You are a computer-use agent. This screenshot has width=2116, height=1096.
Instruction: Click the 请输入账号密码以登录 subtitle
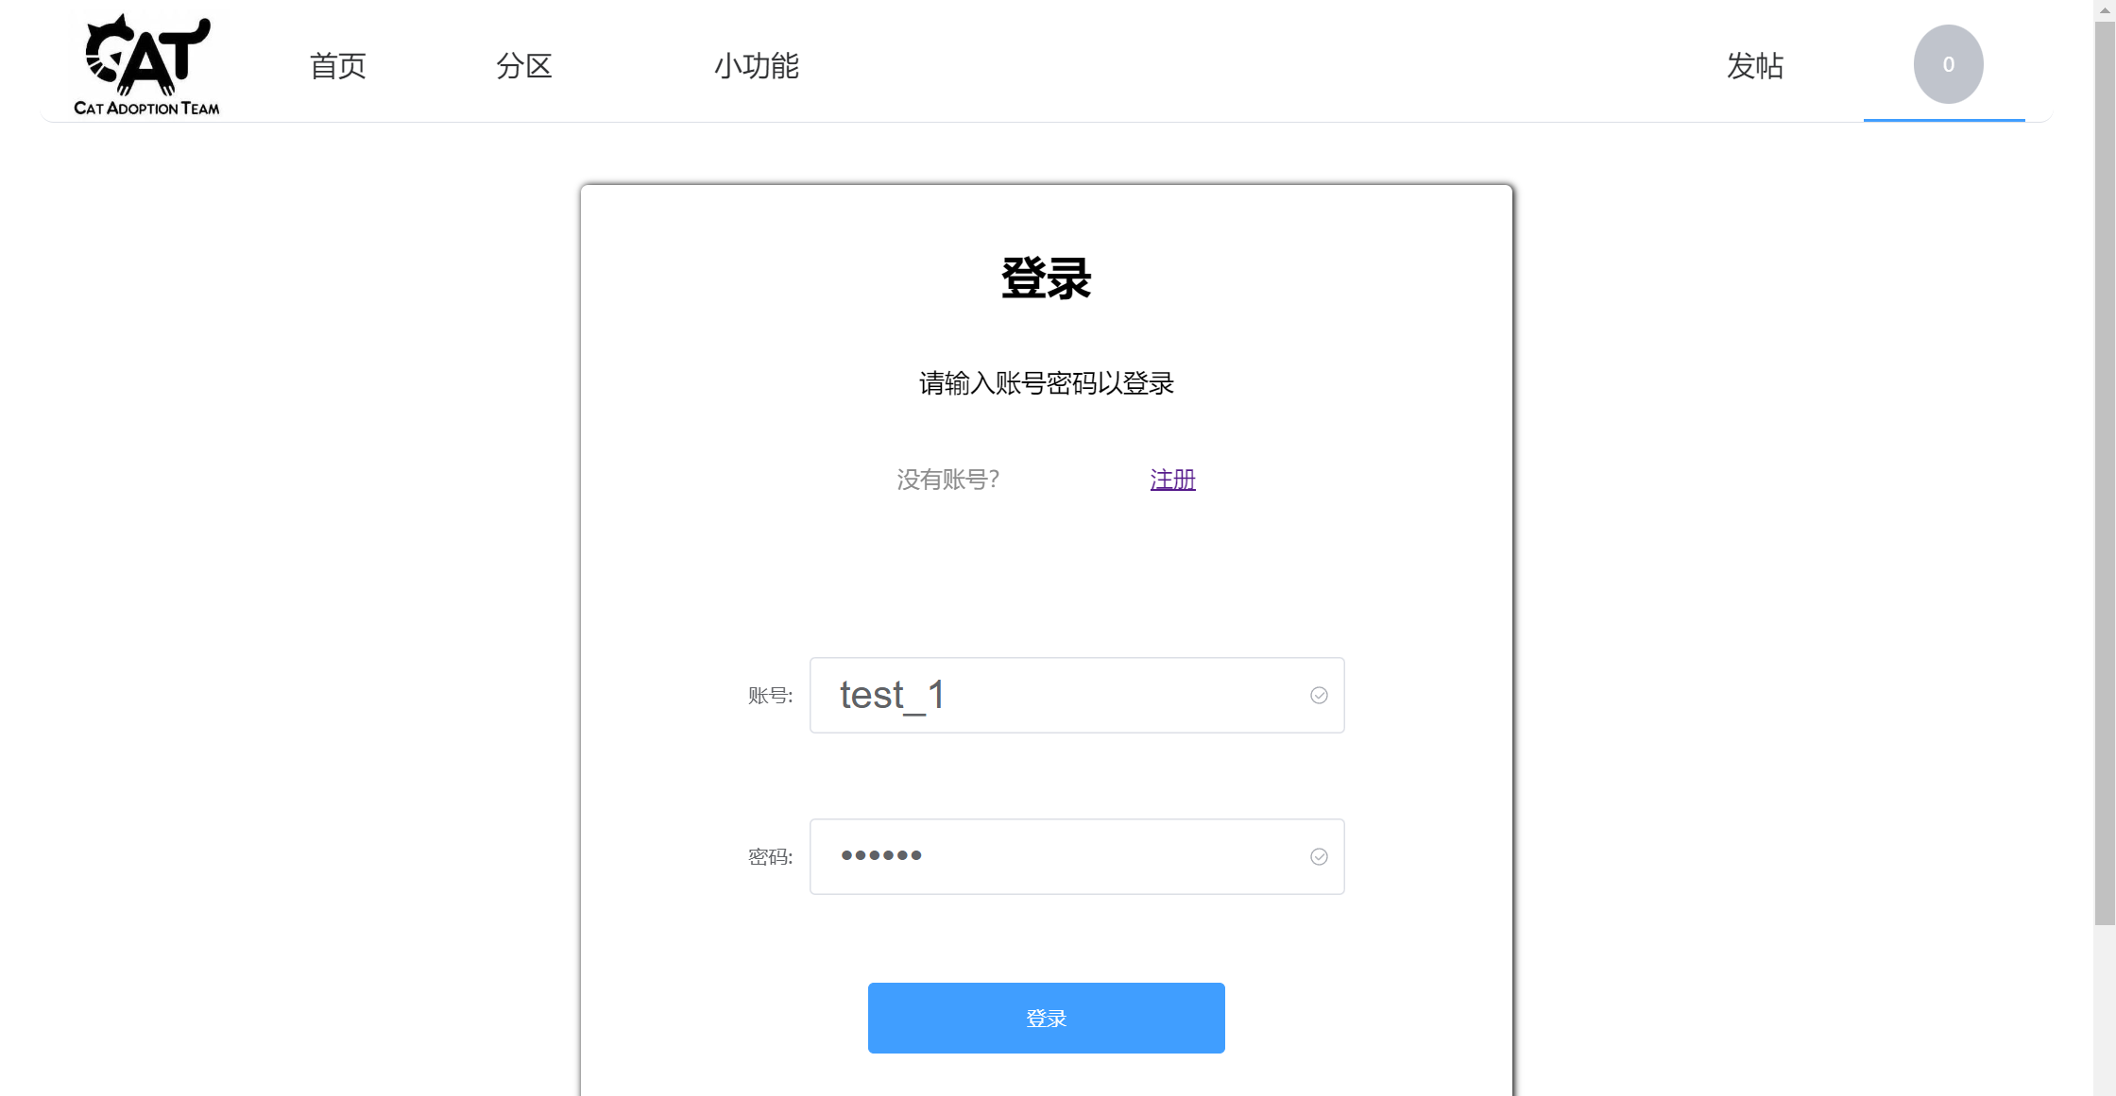(x=1046, y=383)
